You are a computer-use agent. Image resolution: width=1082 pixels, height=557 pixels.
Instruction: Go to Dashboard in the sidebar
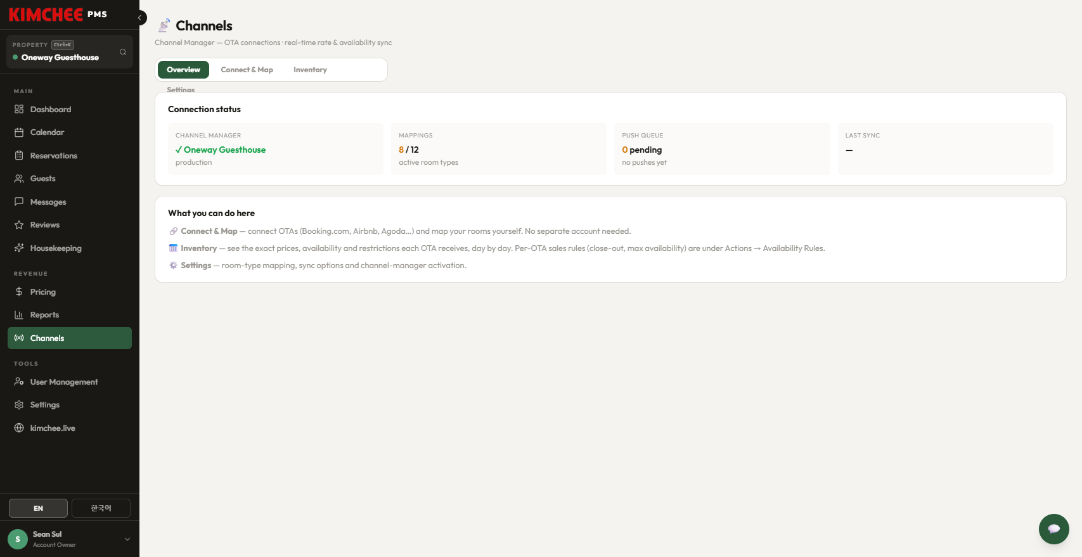click(70, 110)
